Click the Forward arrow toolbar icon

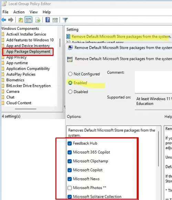coord(11,20)
